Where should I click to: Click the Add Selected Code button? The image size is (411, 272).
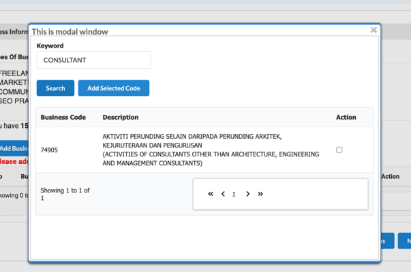point(113,88)
